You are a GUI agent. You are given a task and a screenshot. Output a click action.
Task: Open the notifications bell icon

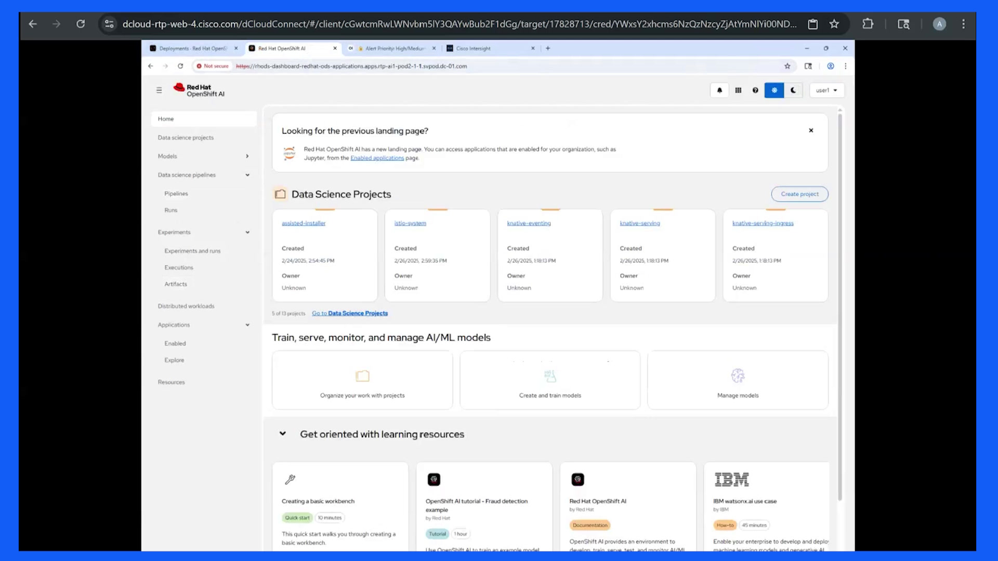(719, 90)
